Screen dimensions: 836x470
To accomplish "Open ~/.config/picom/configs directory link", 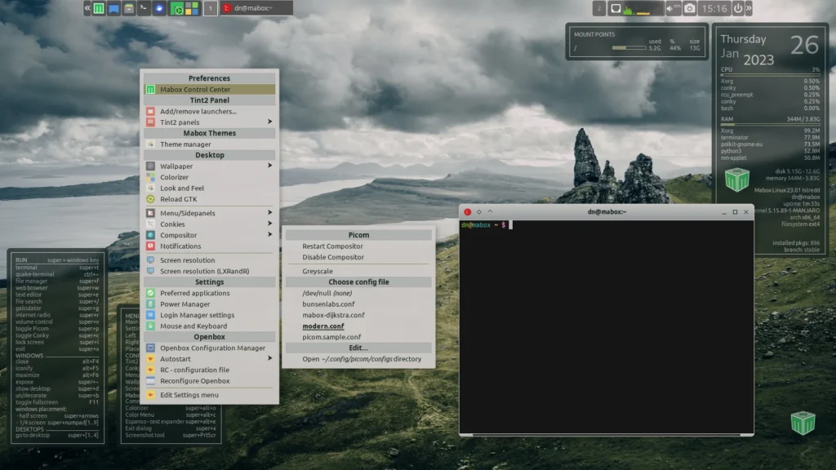I will [x=358, y=359].
